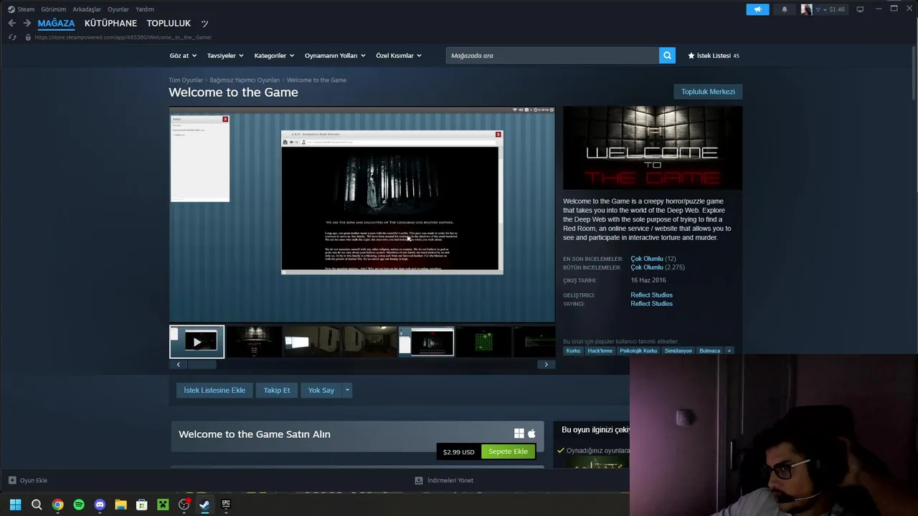The width and height of the screenshot is (918, 516).
Task: Go forward with the right arrow navigation icon
Action: tap(27, 23)
